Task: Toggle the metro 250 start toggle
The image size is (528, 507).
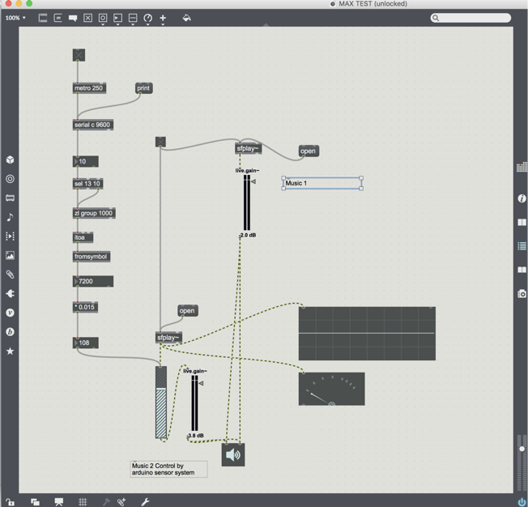Action: click(79, 55)
